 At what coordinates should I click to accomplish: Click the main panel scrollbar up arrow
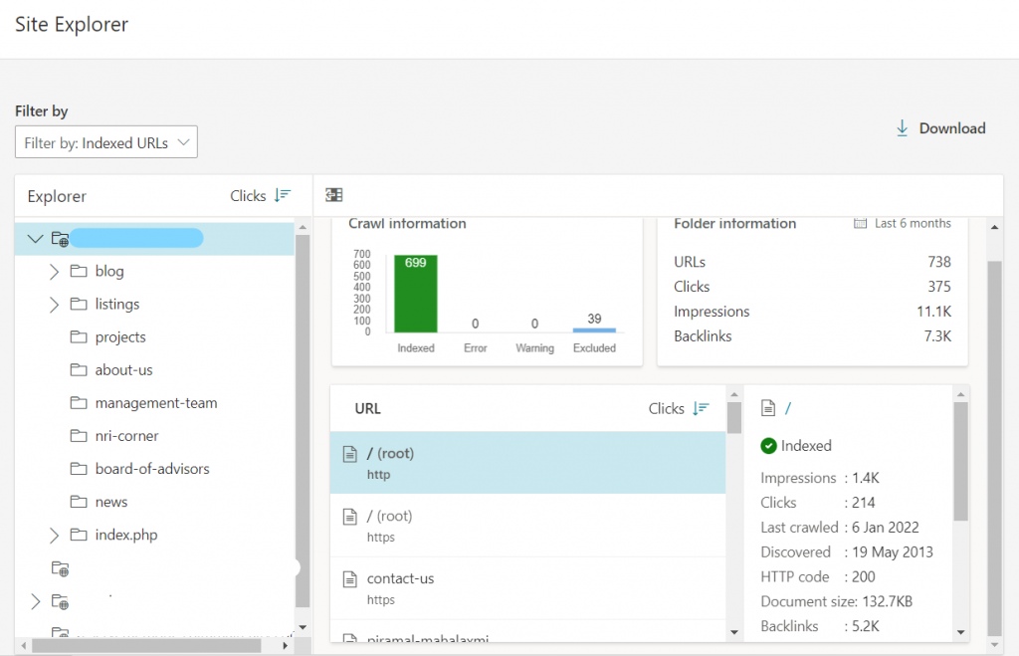point(994,228)
